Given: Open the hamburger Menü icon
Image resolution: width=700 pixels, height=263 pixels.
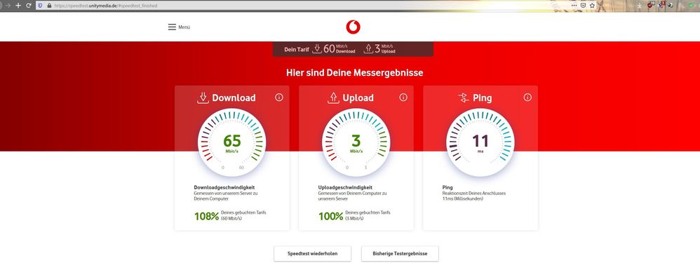Looking at the screenshot, I should point(172,27).
